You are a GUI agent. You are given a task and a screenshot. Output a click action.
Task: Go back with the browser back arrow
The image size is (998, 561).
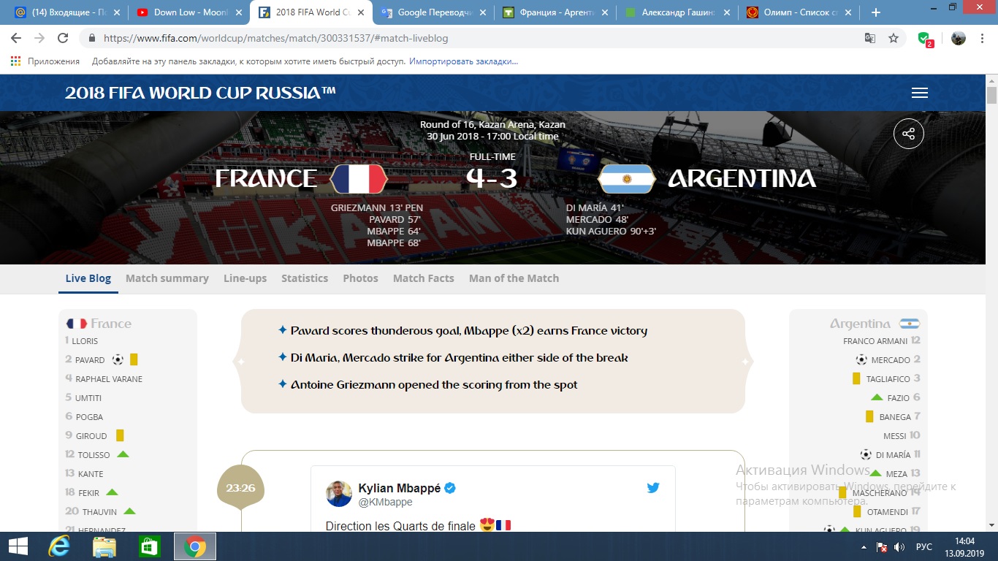click(16, 38)
